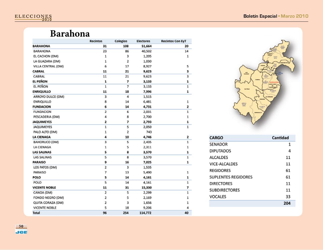323x250 pixels.
Task: Select the SENADOR row label
Action: [x=219, y=144]
